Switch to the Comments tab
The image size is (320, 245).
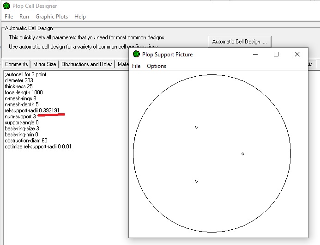17,64
